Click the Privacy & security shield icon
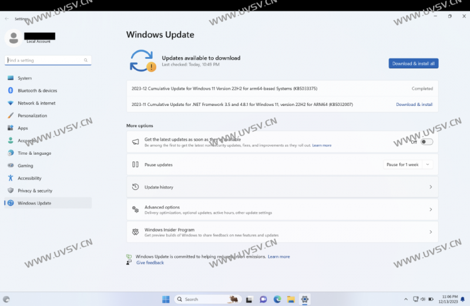470x306 pixels. coord(11,191)
